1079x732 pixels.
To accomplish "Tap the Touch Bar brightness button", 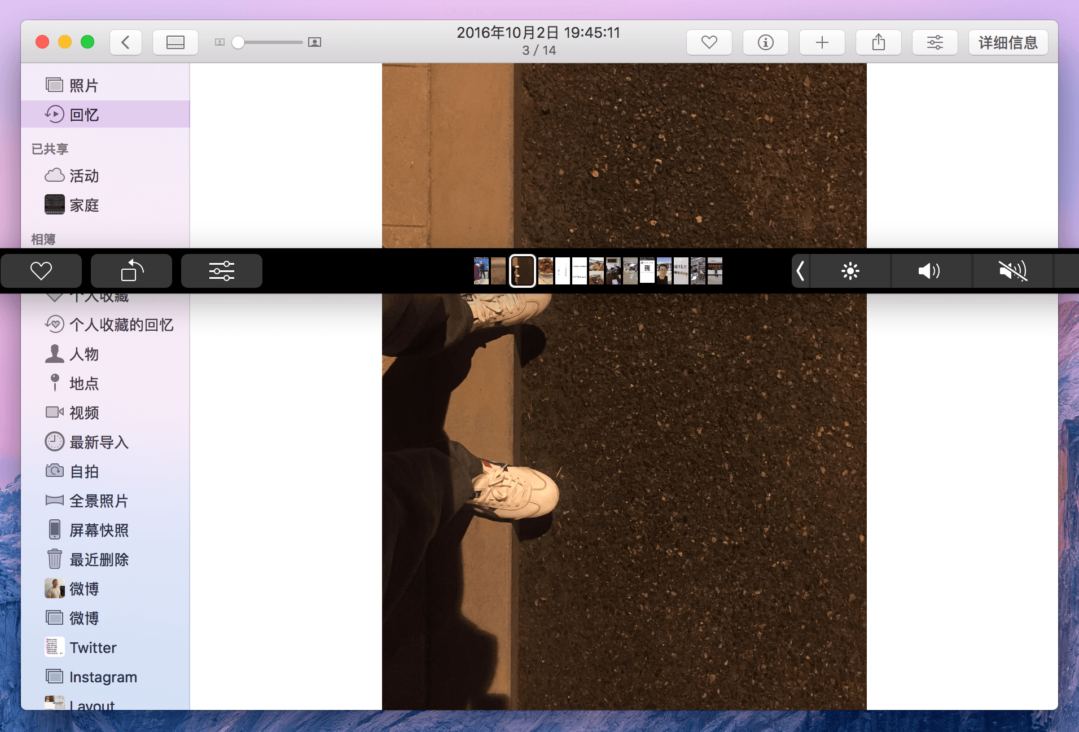I will coord(850,271).
